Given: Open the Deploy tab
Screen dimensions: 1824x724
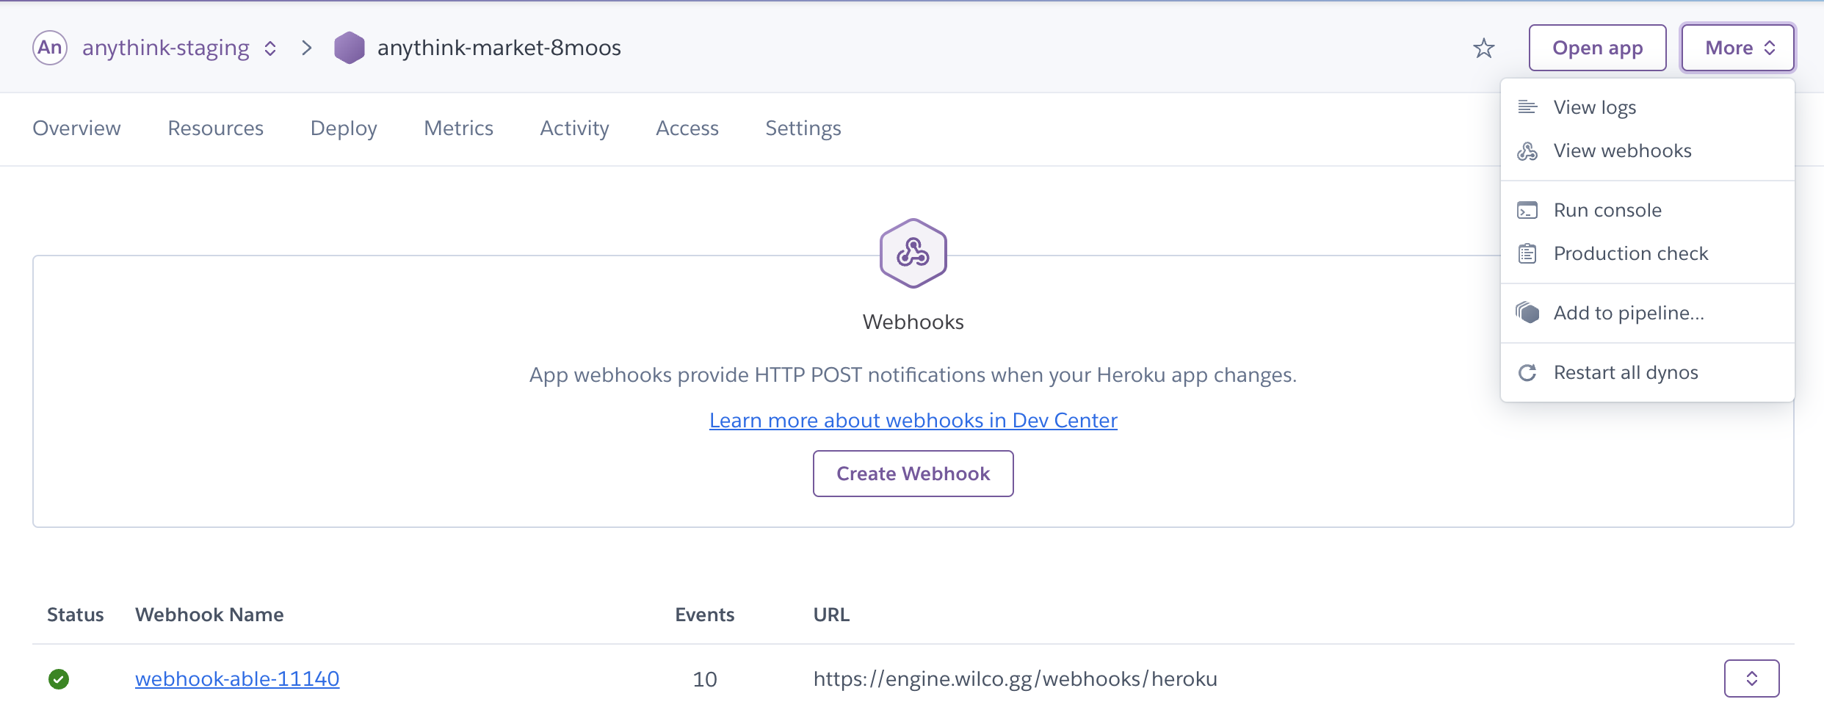Looking at the screenshot, I should [344, 128].
